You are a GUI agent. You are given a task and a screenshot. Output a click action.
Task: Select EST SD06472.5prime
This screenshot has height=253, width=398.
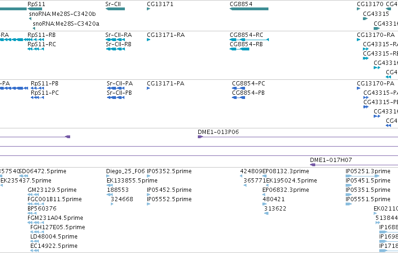(43, 171)
